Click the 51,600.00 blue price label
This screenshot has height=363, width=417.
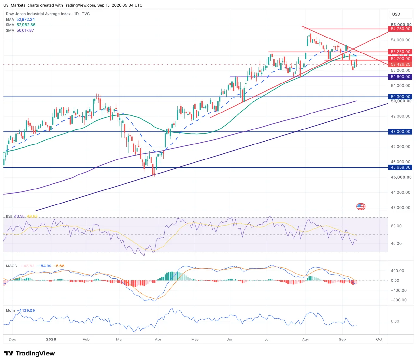(400, 77)
